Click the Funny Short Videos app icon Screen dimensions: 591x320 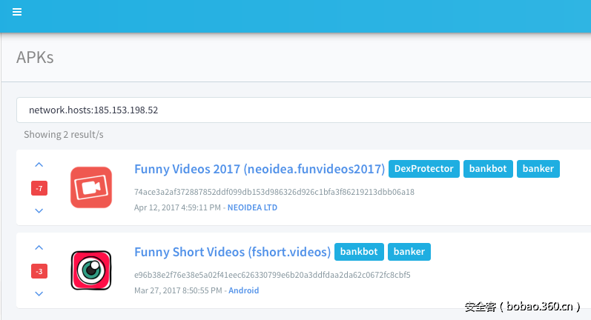[90, 270]
